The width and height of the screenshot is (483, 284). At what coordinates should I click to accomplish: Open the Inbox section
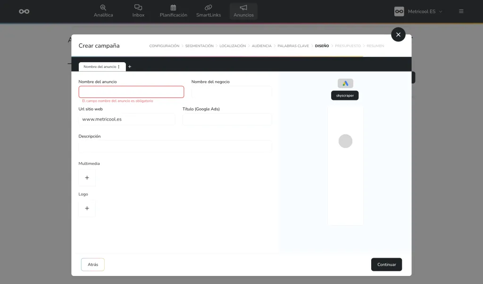[x=138, y=11]
